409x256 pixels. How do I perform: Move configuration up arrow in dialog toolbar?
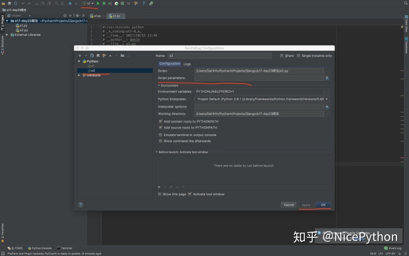tap(110, 55)
